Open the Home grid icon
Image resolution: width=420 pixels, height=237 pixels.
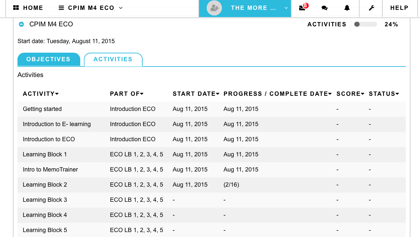point(16,8)
